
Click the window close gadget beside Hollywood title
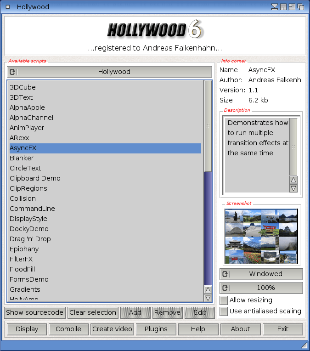click(x=8, y=7)
